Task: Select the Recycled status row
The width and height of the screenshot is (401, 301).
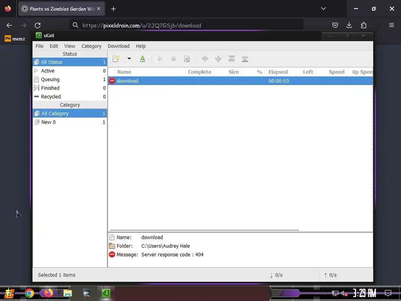Action: [70, 96]
